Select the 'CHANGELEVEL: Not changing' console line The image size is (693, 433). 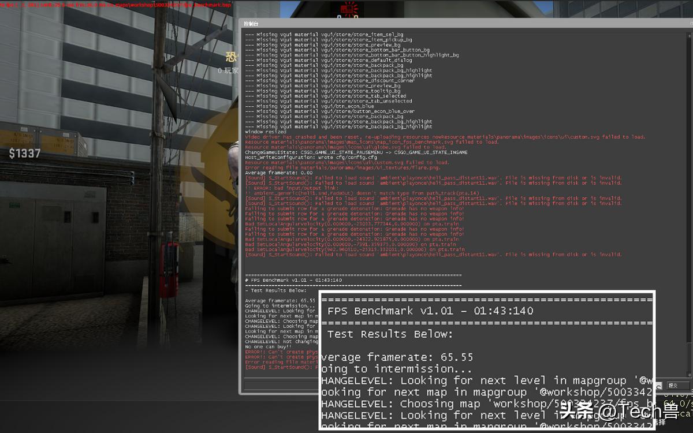point(281,342)
